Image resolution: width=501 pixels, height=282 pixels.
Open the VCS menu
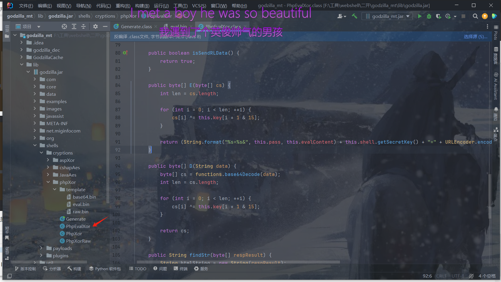(x=199, y=6)
